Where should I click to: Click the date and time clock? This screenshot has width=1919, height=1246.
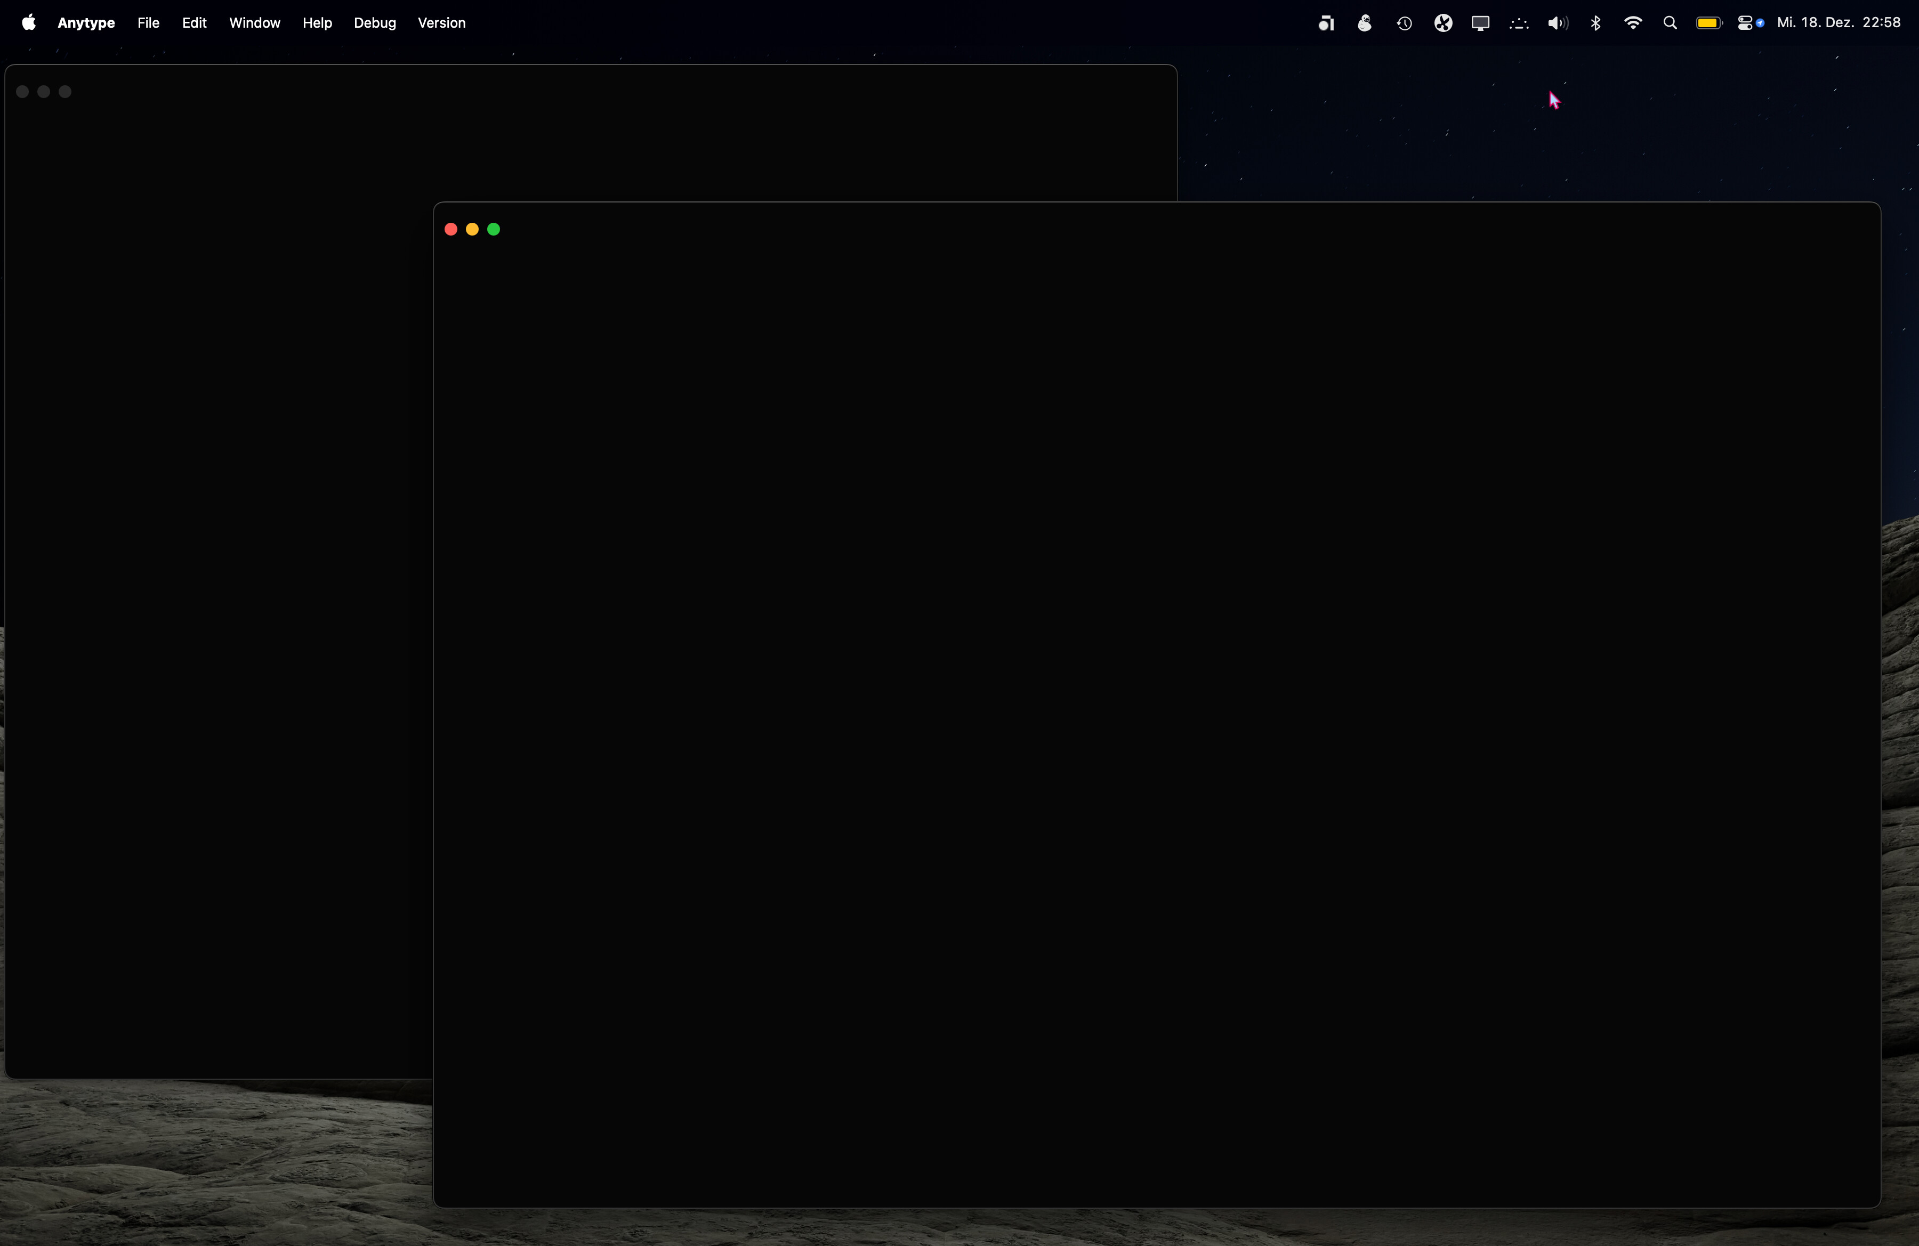pos(1839,22)
